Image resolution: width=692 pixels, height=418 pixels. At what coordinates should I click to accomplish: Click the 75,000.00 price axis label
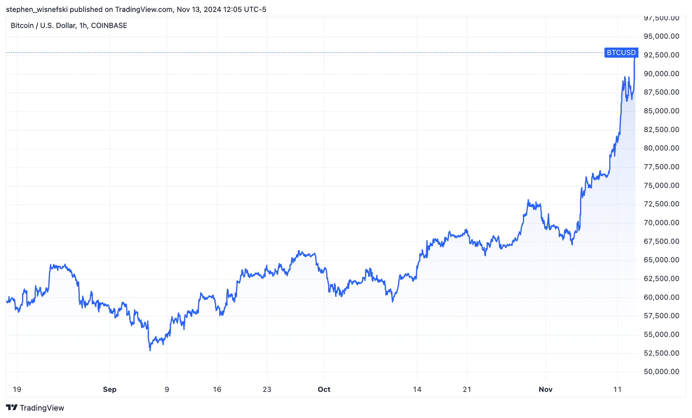(662, 185)
